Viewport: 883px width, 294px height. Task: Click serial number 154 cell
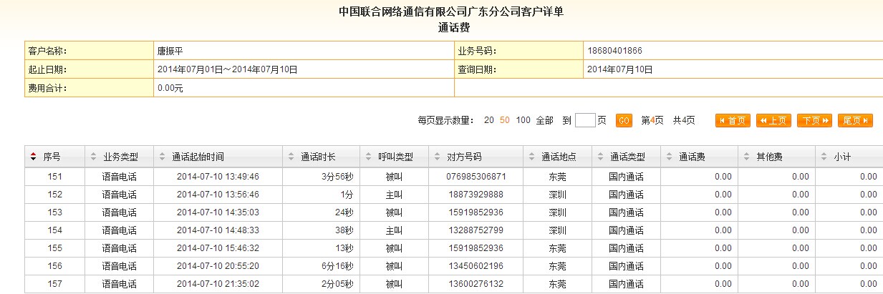(55, 230)
